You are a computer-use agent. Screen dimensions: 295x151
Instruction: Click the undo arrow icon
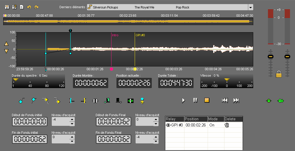tap(29, 7)
